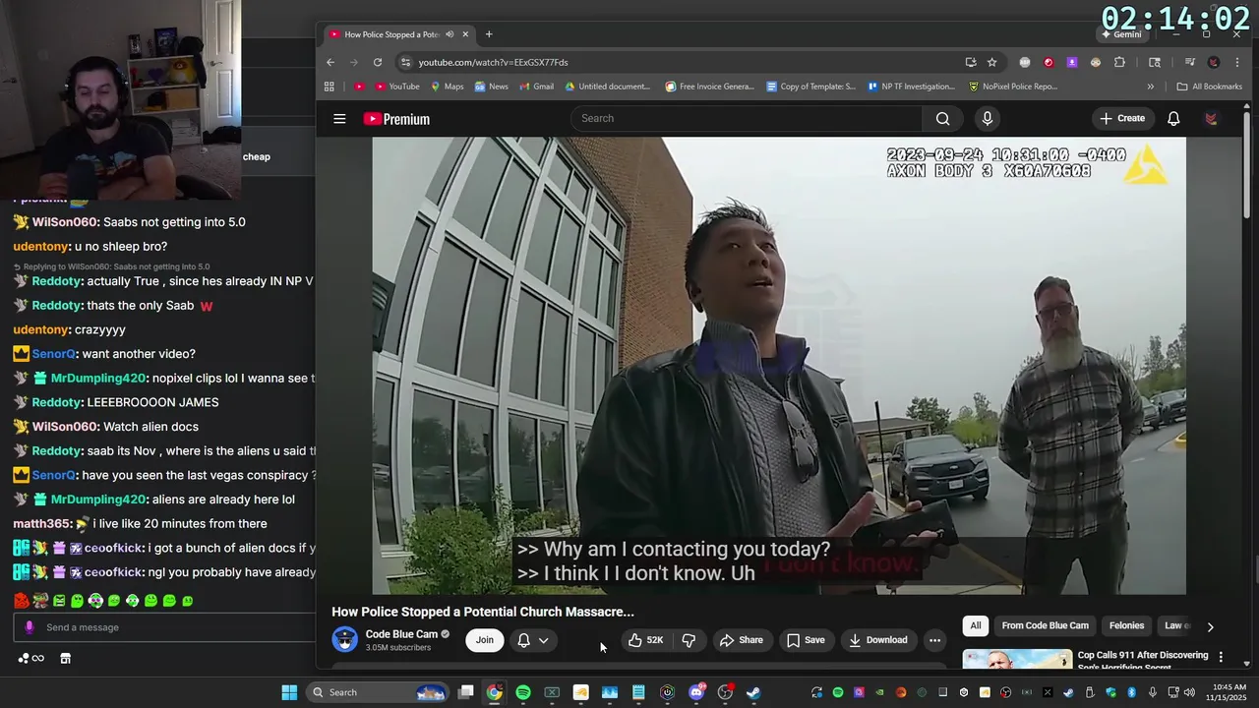Focus the YouTube search field

coord(747,119)
